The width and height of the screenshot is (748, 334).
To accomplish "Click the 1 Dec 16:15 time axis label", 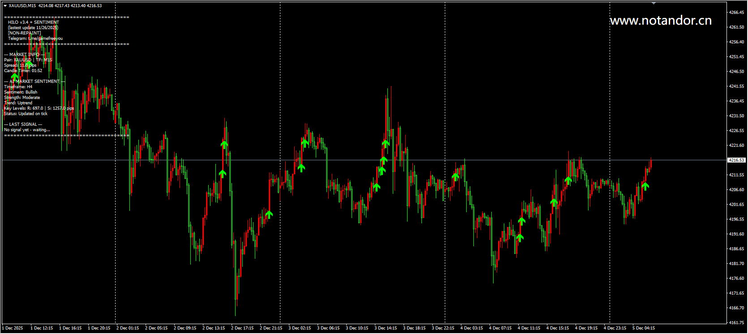I will (70, 328).
